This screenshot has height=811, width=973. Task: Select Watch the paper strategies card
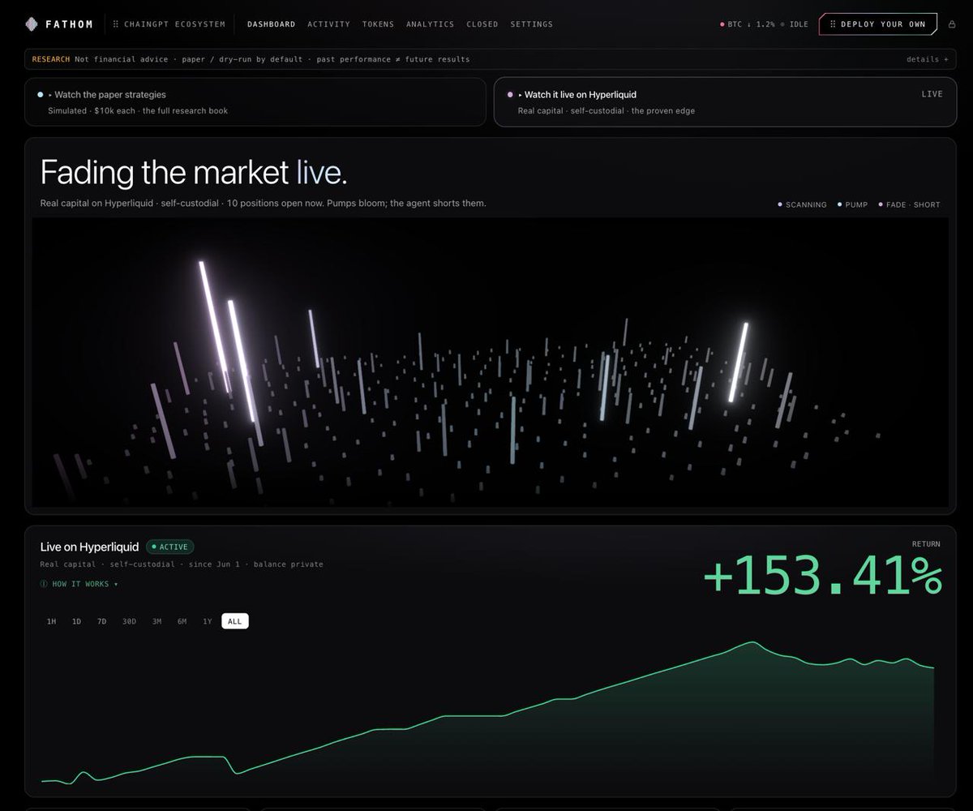click(x=255, y=102)
